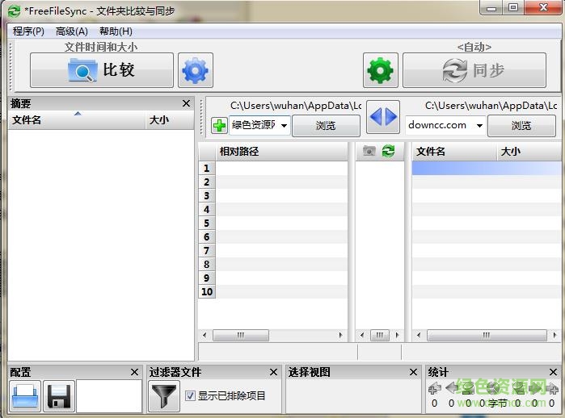565x418 pixels.
Task: Swap sides using blue arrows button
Action: coord(383,117)
